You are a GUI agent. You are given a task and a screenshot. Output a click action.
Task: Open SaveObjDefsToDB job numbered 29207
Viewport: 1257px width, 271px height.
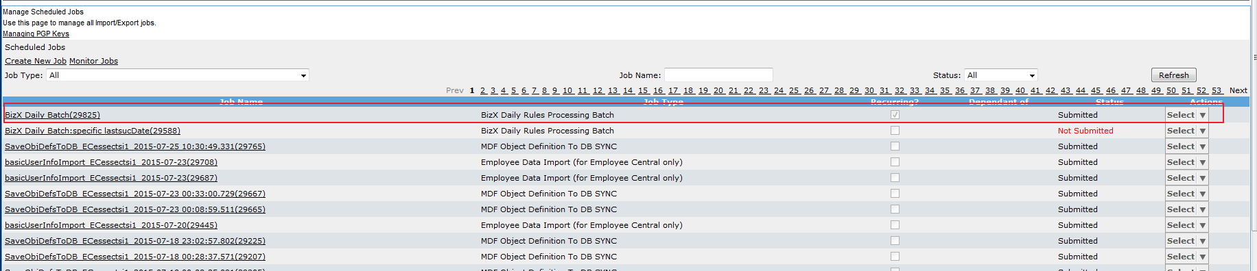coord(135,257)
